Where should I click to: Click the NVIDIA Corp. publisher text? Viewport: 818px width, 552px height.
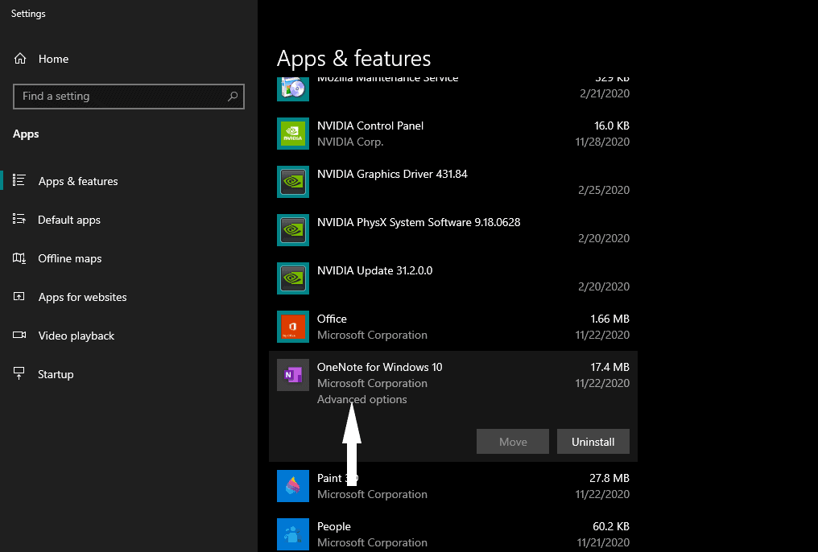coord(350,142)
